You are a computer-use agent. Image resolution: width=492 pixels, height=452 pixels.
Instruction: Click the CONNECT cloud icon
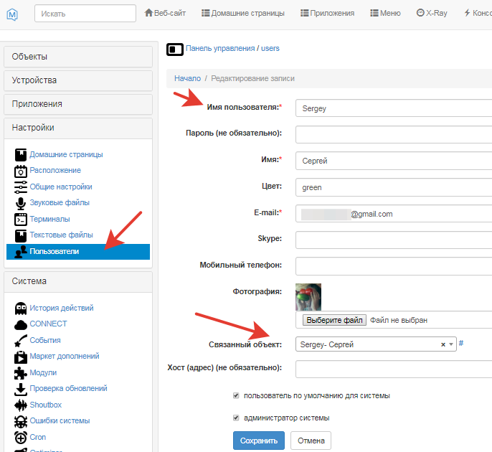[20, 324]
